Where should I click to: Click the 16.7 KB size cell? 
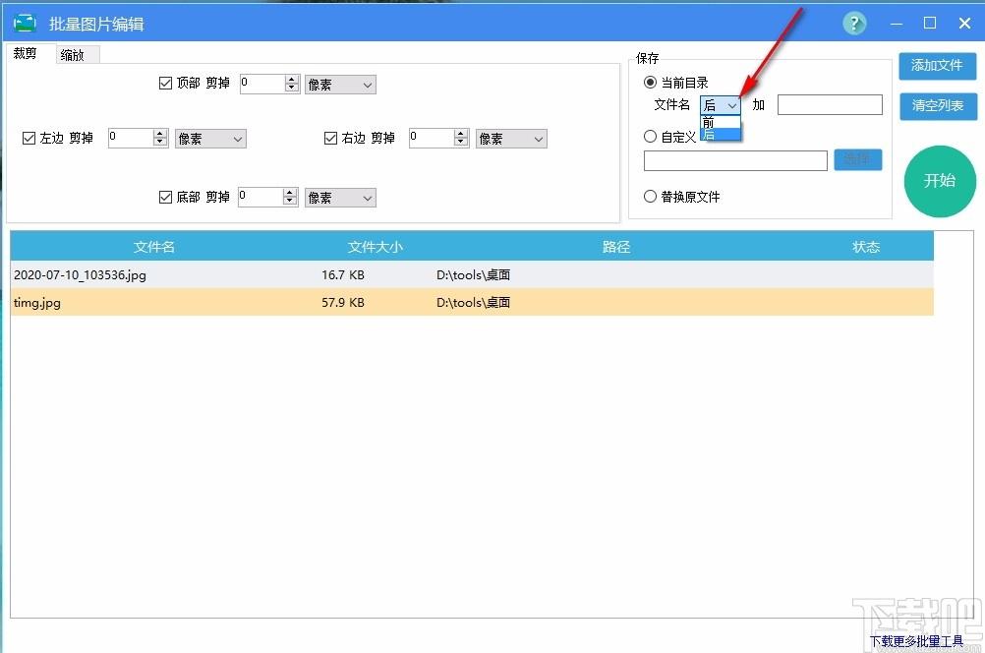[x=343, y=274]
